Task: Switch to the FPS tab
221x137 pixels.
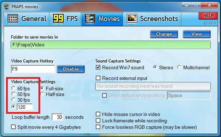Action: [x=65, y=19]
